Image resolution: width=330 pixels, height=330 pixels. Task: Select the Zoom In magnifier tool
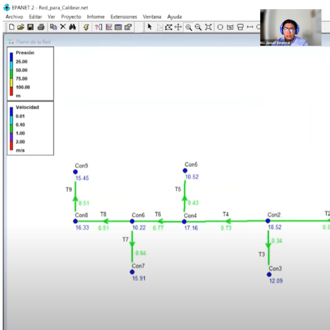click(189, 27)
